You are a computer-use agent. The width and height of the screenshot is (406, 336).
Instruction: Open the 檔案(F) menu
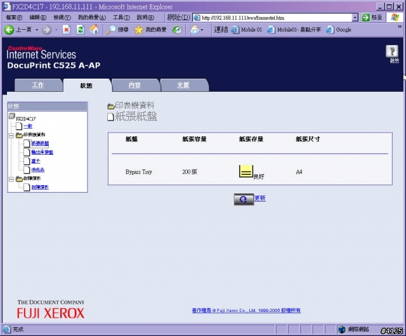[14, 17]
